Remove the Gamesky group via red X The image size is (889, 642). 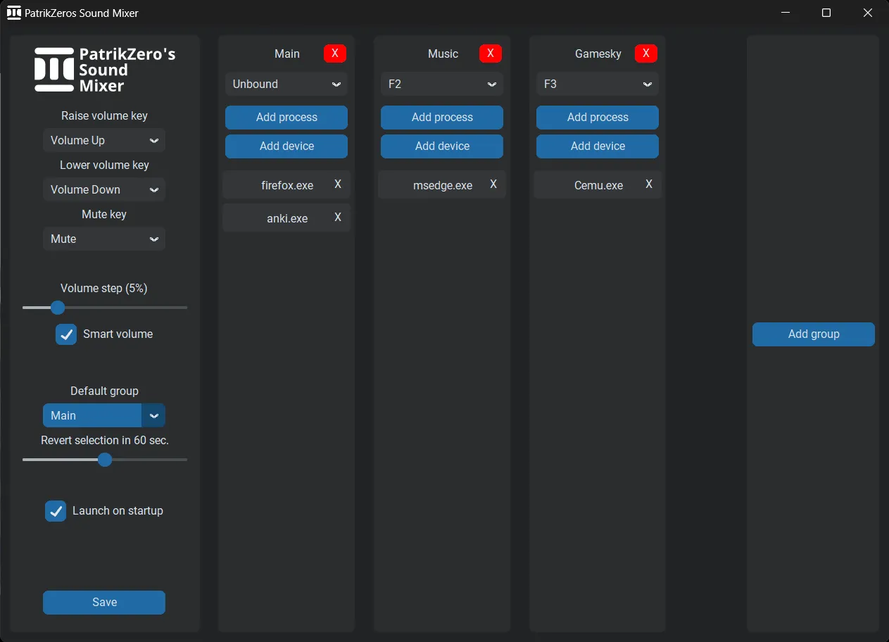646,53
